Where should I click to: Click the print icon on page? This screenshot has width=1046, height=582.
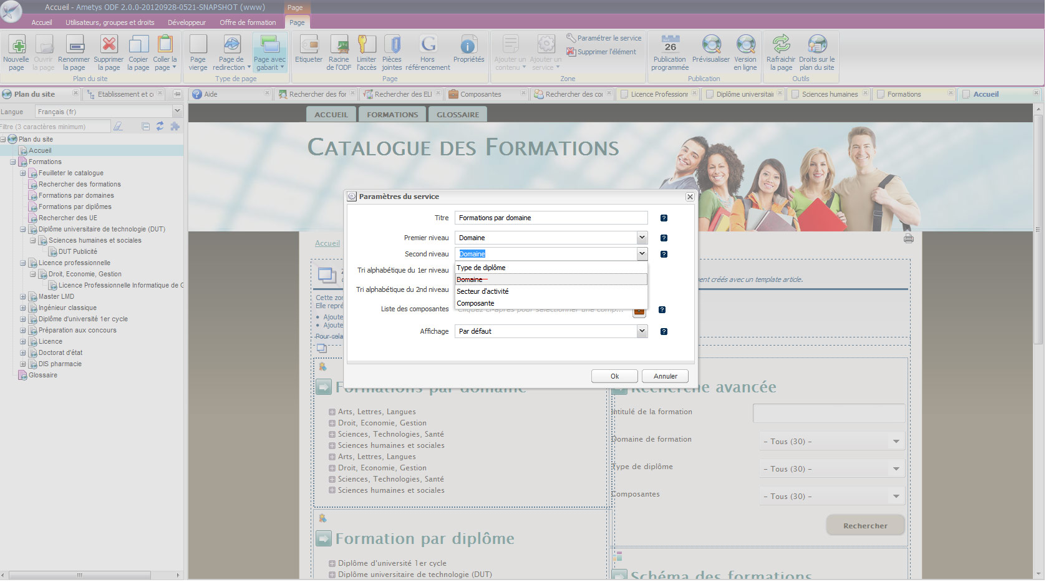tap(909, 238)
